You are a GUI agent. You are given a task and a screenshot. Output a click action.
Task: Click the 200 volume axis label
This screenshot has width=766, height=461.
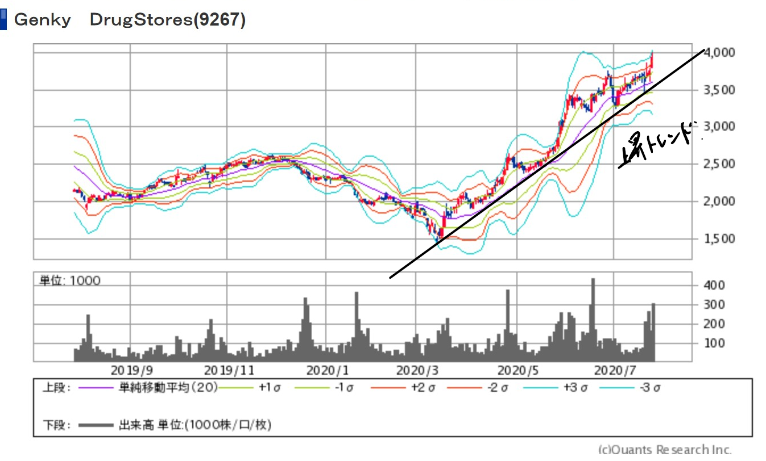(x=714, y=324)
